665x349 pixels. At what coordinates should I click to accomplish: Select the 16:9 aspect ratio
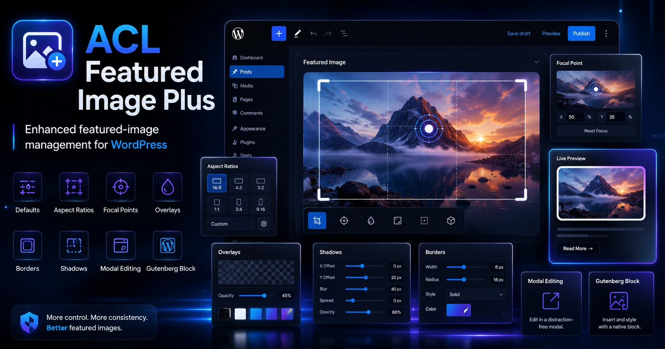pyautogui.click(x=217, y=184)
